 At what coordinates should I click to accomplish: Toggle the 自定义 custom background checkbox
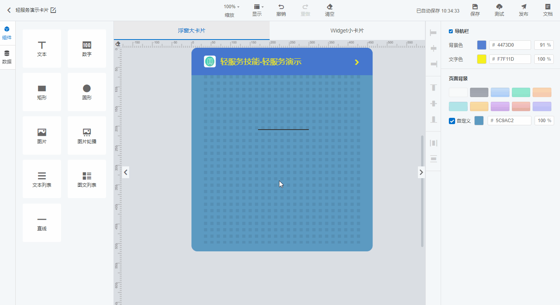(x=452, y=121)
